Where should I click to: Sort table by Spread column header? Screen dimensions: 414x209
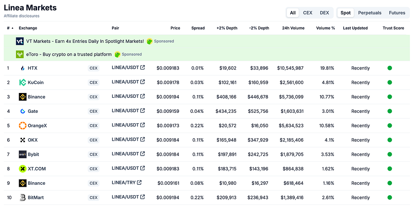tap(198, 28)
